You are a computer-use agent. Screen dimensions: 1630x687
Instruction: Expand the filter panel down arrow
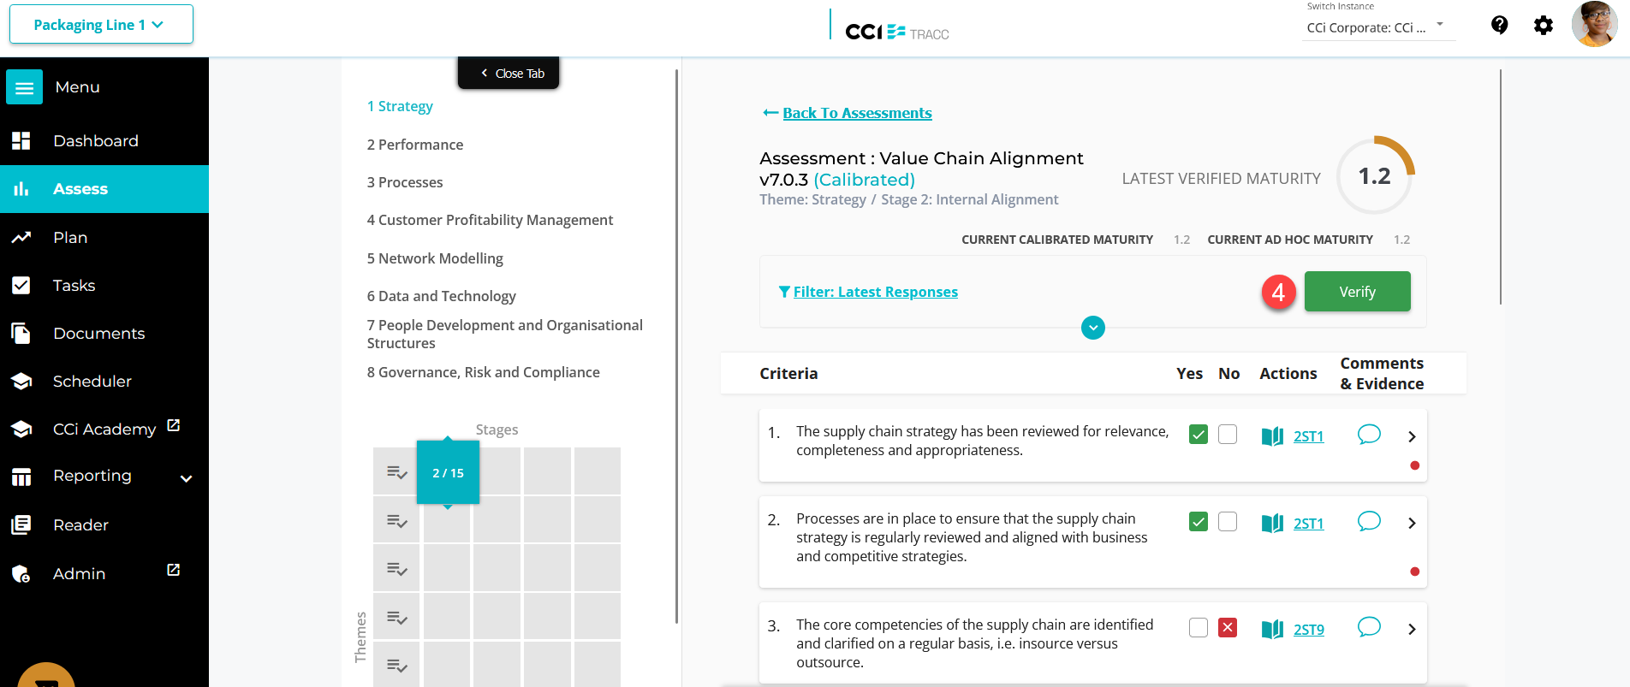coord(1093,328)
